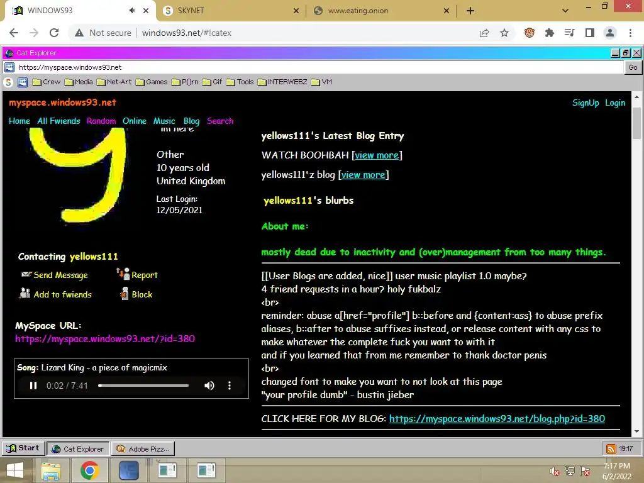Image resolution: width=644 pixels, height=483 pixels.
Task: Mute the WINDOWS93 tab audio
Action: [132, 11]
